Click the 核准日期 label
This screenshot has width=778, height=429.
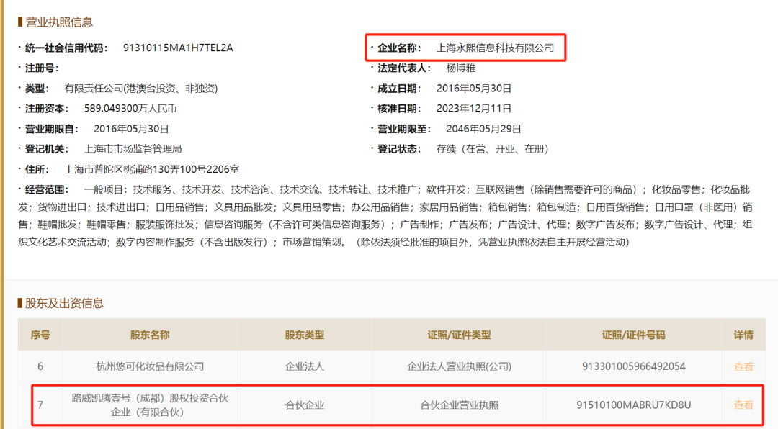(x=399, y=109)
